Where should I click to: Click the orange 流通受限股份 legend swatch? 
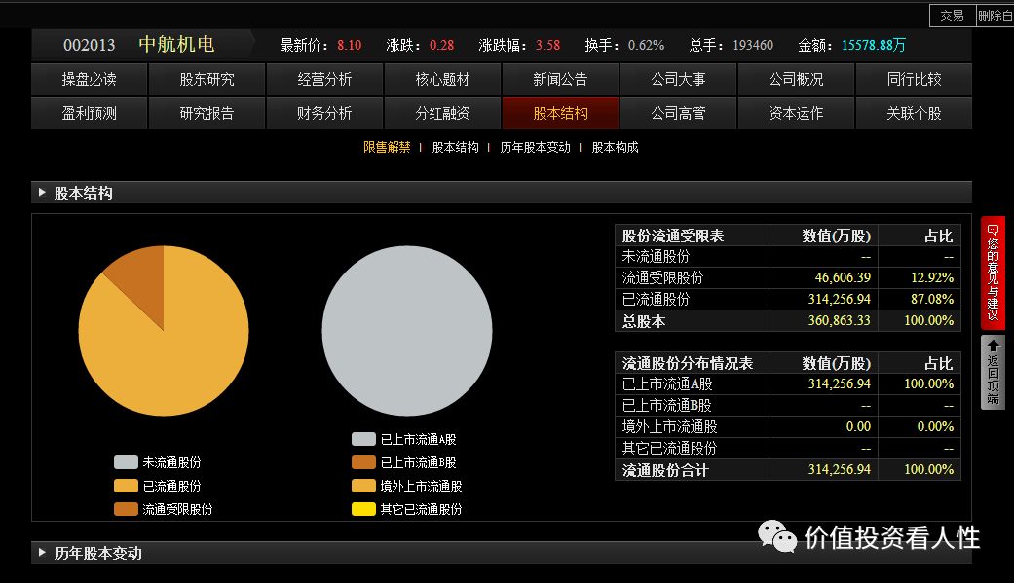126,509
